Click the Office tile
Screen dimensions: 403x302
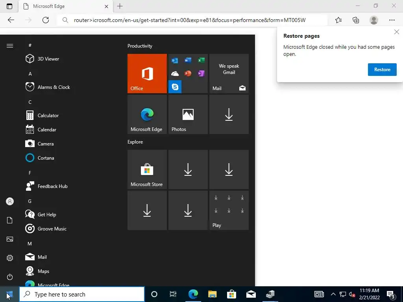click(147, 74)
